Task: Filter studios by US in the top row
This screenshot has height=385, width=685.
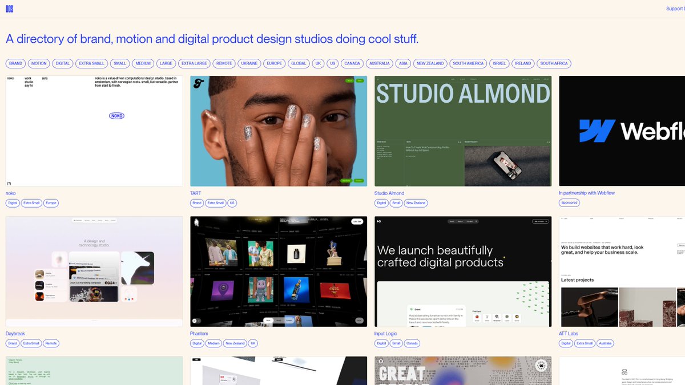Action: [333, 63]
